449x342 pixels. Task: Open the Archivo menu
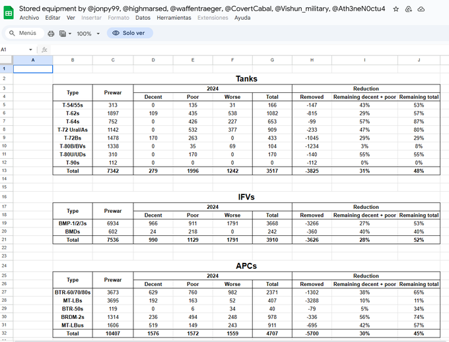(x=29, y=18)
